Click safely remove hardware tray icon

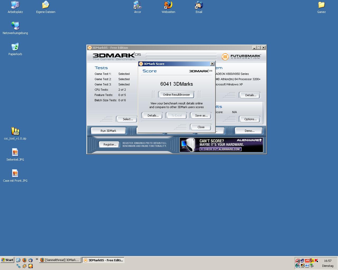tap(312, 266)
